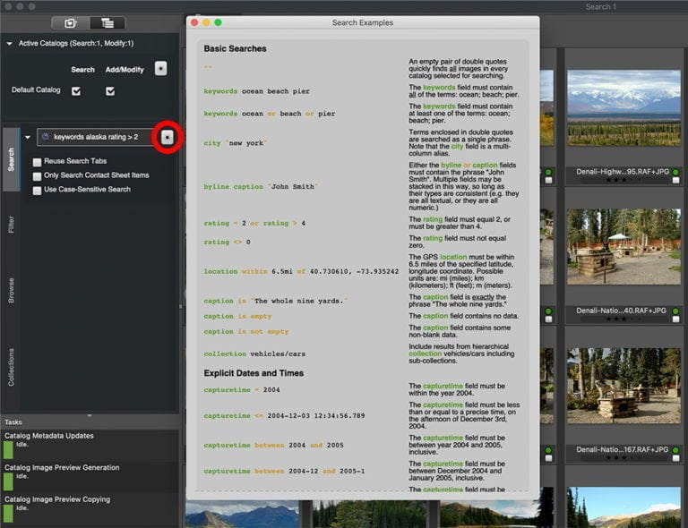Select the Denali-Natio...167.RAF+JPG thumbnail

click(623, 386)
